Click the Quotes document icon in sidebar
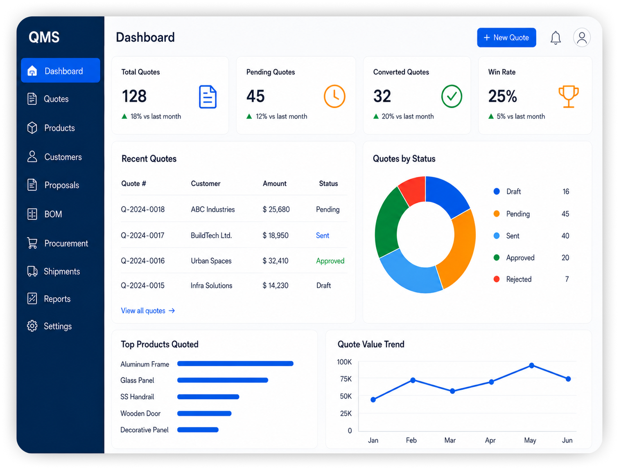This screenshot has width=619, height=470. click(x=32, y=99)
